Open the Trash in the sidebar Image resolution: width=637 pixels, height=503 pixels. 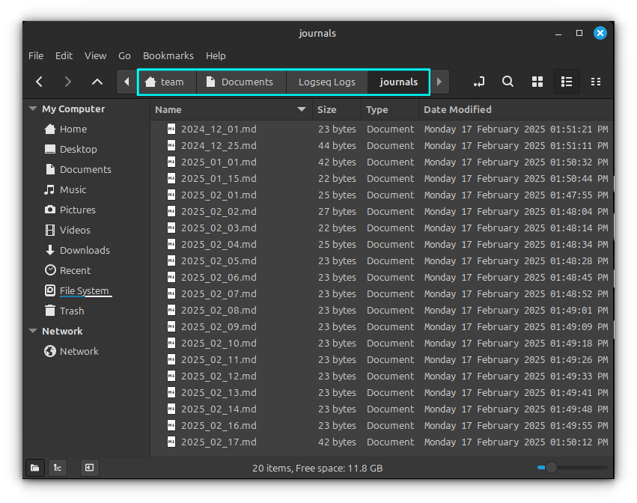pyautogui.click(x=72, y=311)
